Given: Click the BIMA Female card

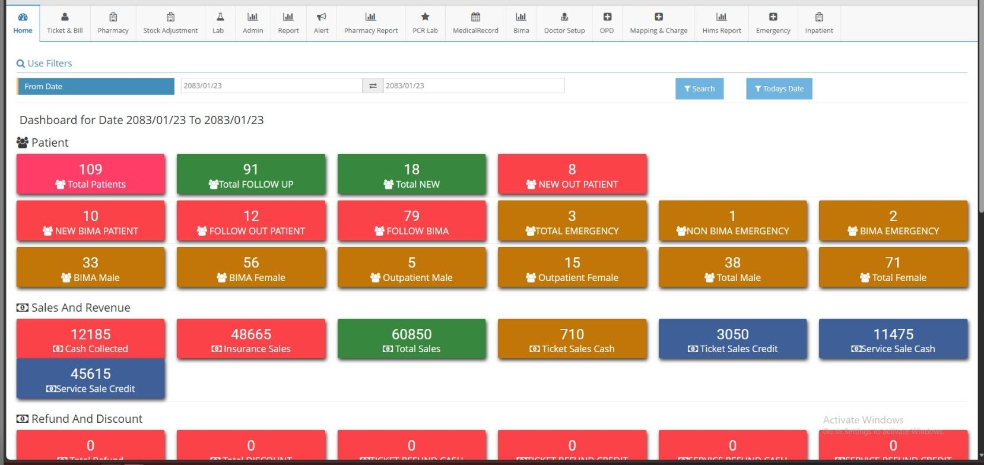Looking at the screenshot, I should 251,268.
